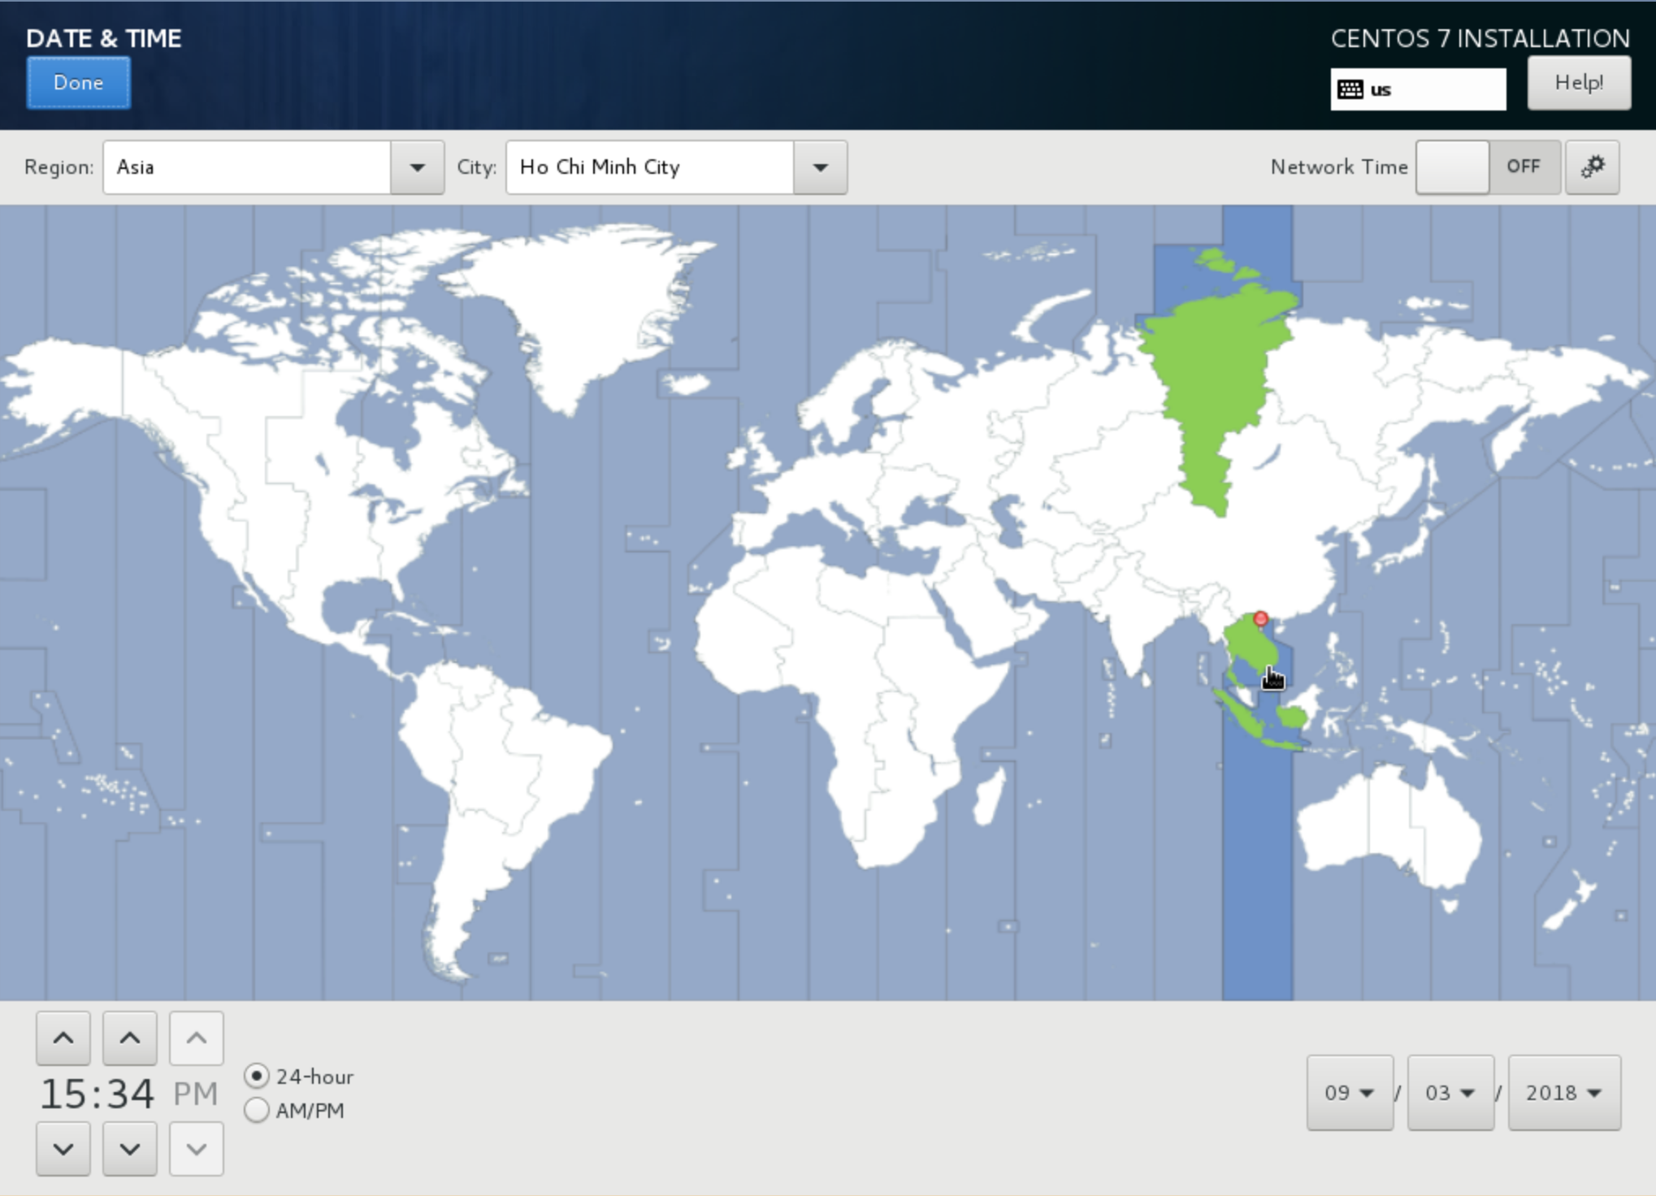Screen dimensions: 1656x1196
Task: Open Network Time settings gear icon
Action: pyautogui.click(x=1593, y=167)
